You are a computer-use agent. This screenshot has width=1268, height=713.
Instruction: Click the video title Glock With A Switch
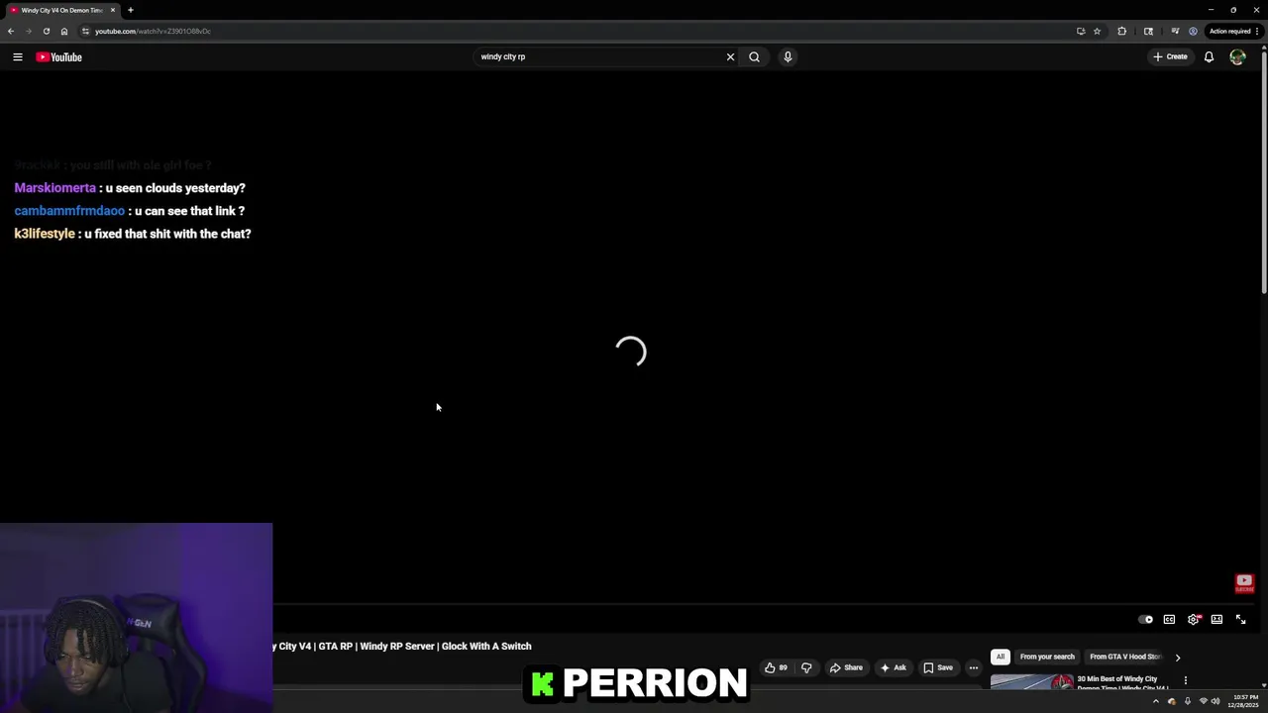[402, 646]
